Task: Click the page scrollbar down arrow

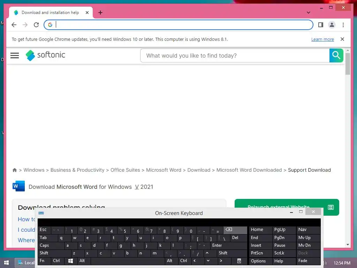Action: 348,245
